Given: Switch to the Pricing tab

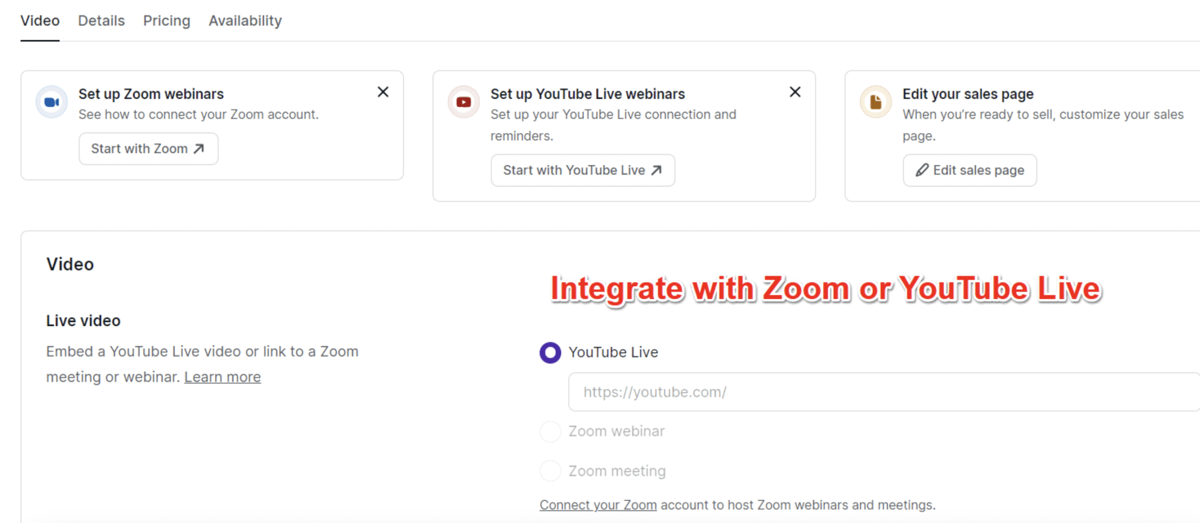Looking at the screenshot, I should click(x=166, y=21).
